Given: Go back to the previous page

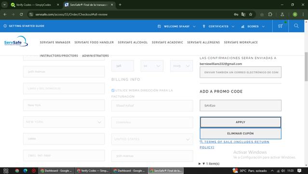Looking at the screenshot, I should click(x=5, y=14).
